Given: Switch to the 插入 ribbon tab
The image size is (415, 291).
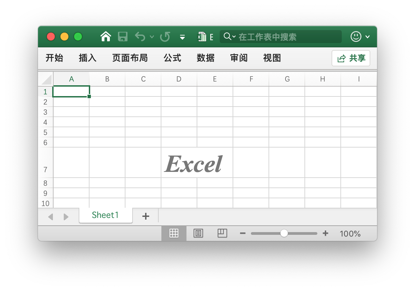Looking at the screenshot, I should point(87,58).
